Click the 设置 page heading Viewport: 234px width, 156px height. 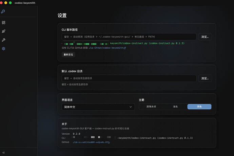point(62,15)
